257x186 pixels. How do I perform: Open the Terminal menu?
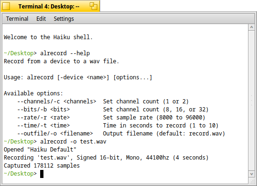17,19
